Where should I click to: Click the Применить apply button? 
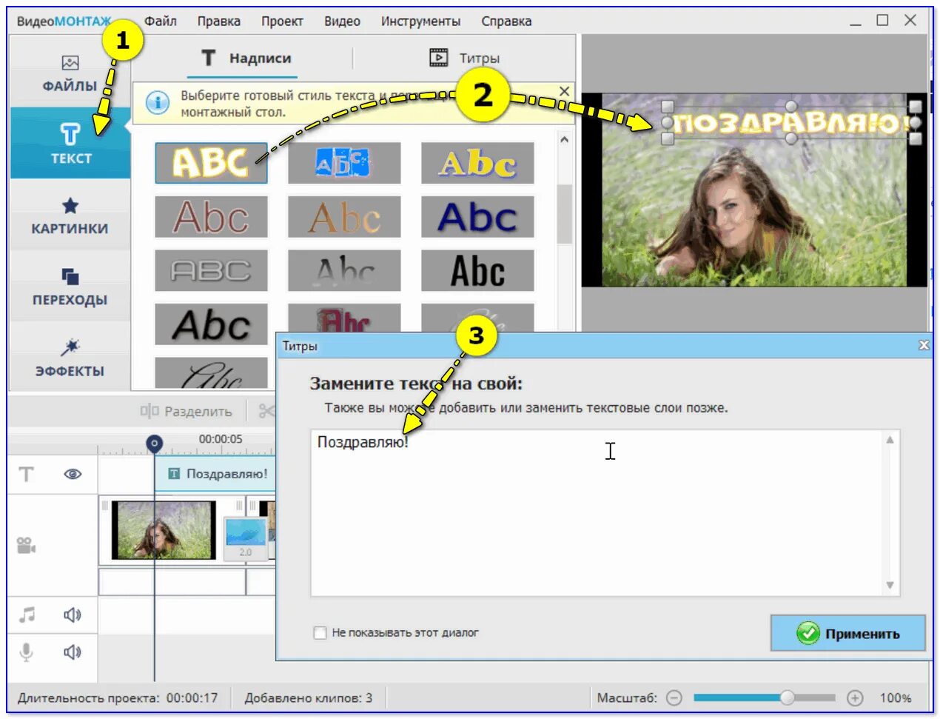848,633
